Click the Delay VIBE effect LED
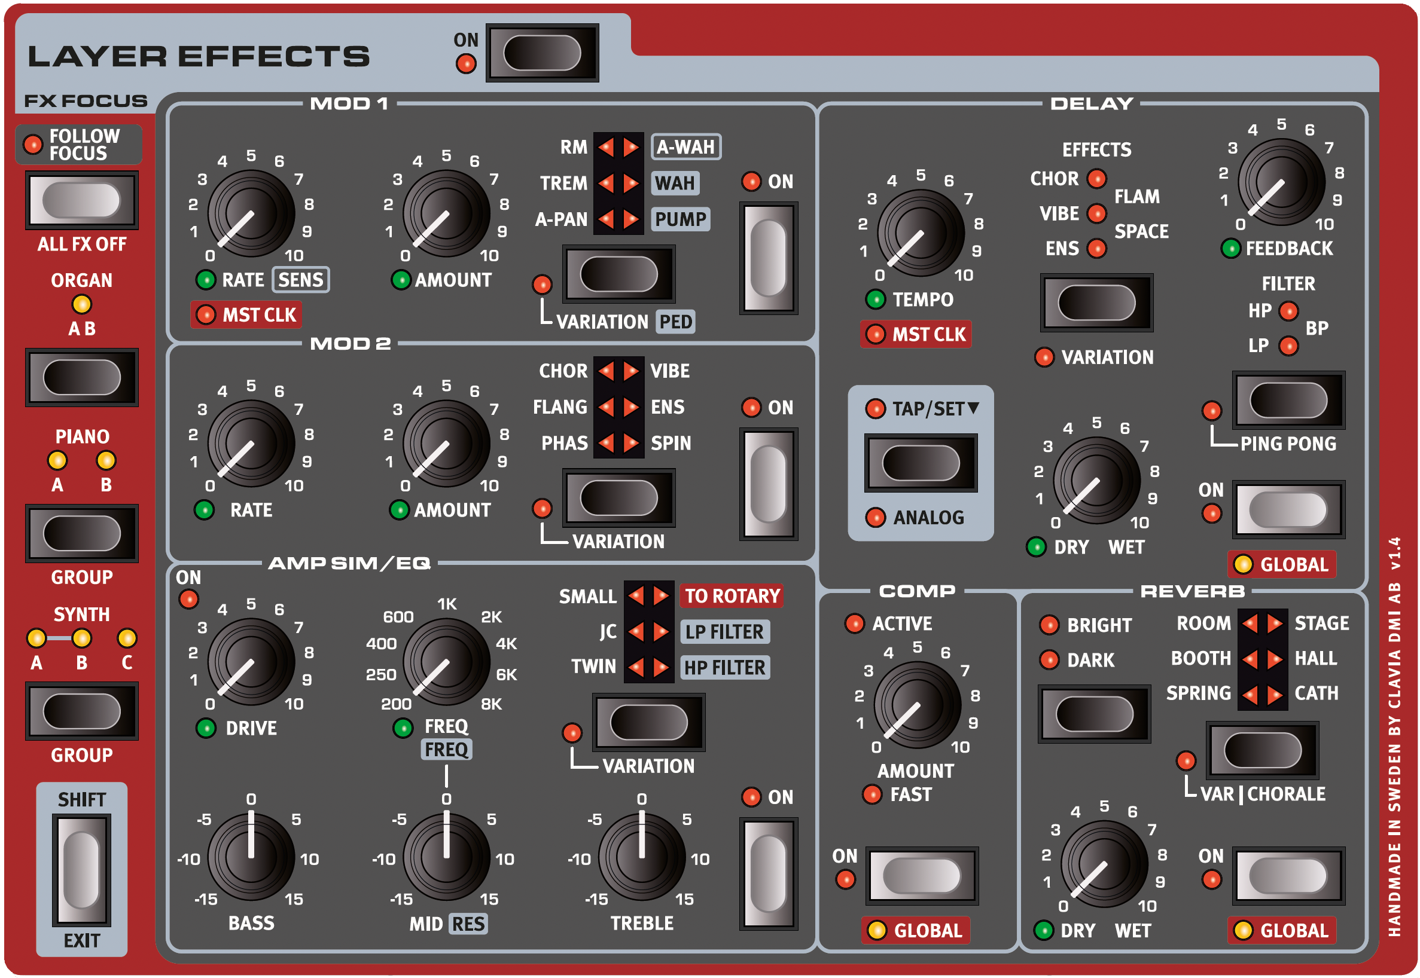This screenshot has width=1420, height=978. pyautogui.click(x=1096, y=213)
